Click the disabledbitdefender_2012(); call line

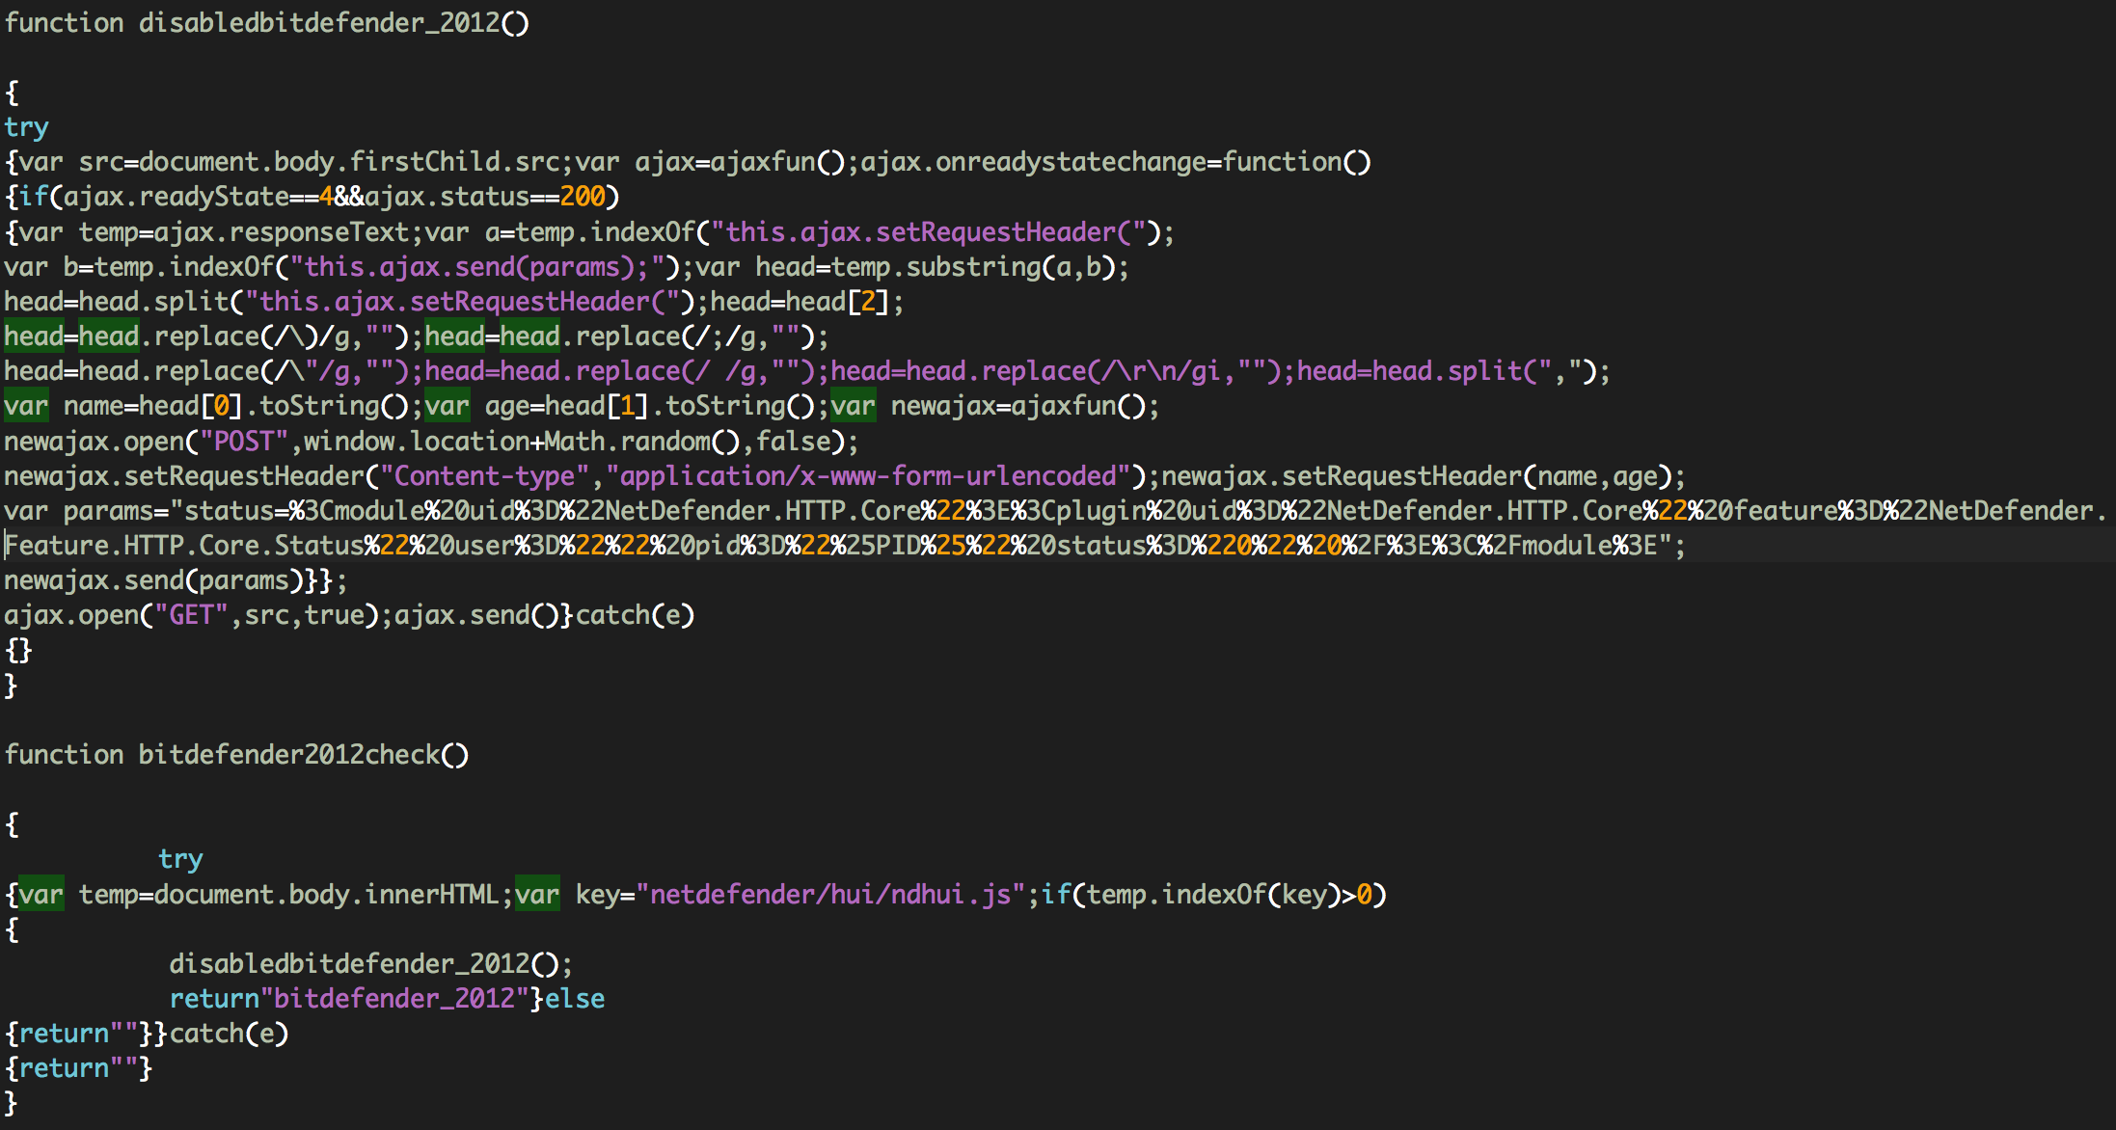click(371, 964)
